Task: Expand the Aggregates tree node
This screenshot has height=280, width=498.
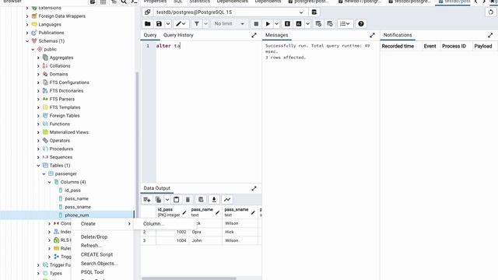Action: coord(38,58)
